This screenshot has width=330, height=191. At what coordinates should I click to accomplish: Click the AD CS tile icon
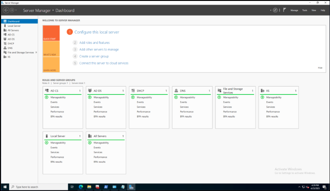point(47,91)
